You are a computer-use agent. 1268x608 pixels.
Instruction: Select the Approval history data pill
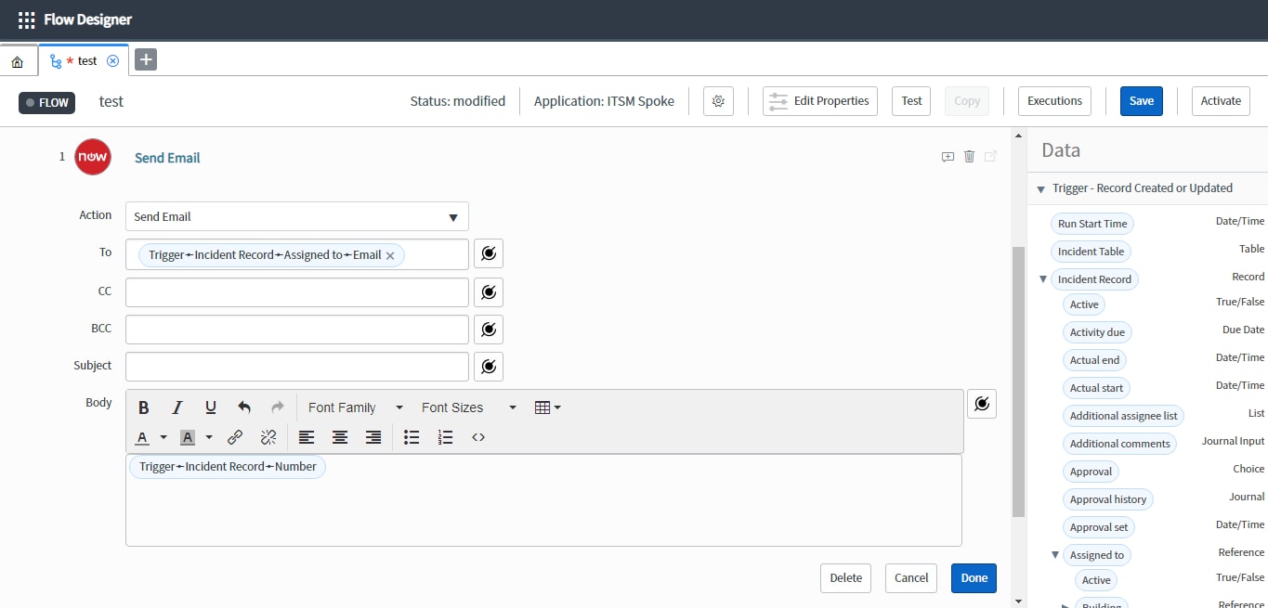(x=1108, y=499)
